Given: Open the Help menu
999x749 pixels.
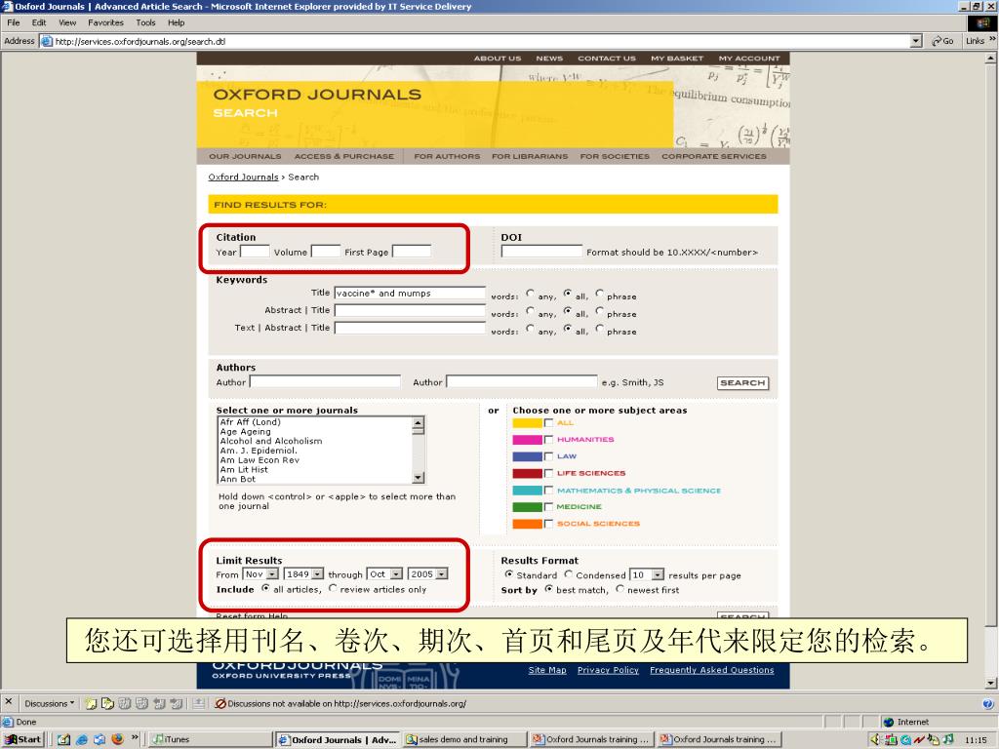Looking at the screenshot, I should [176, 22].
